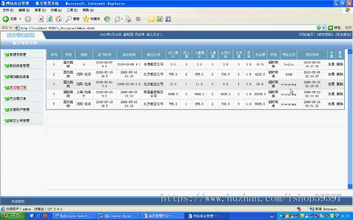This screenshot has height=220, width=353.
Task: Click the yellow folder toolbar icon
Action: (151, 19)
